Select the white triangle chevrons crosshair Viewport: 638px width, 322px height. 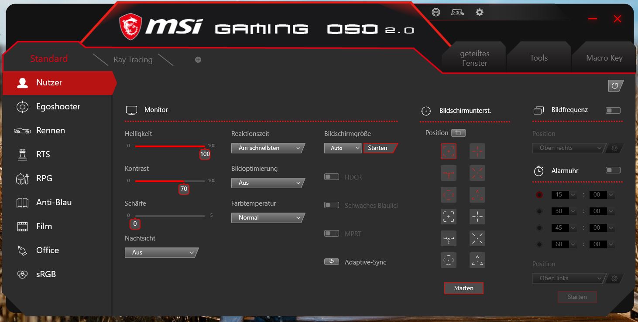(477, 260)
